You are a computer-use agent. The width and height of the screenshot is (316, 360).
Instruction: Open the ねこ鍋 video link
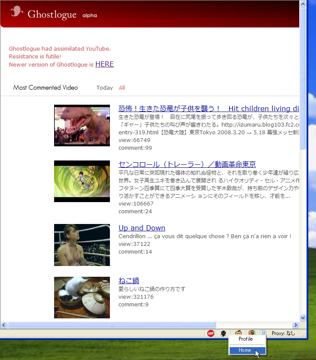point(129,281)
